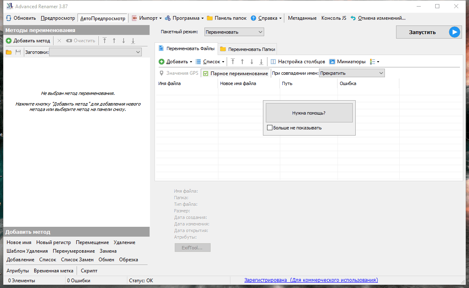This screenshot has width=469, height=288.
Task: Switch to Переименовать Папки tab
Action: (248, 49)
